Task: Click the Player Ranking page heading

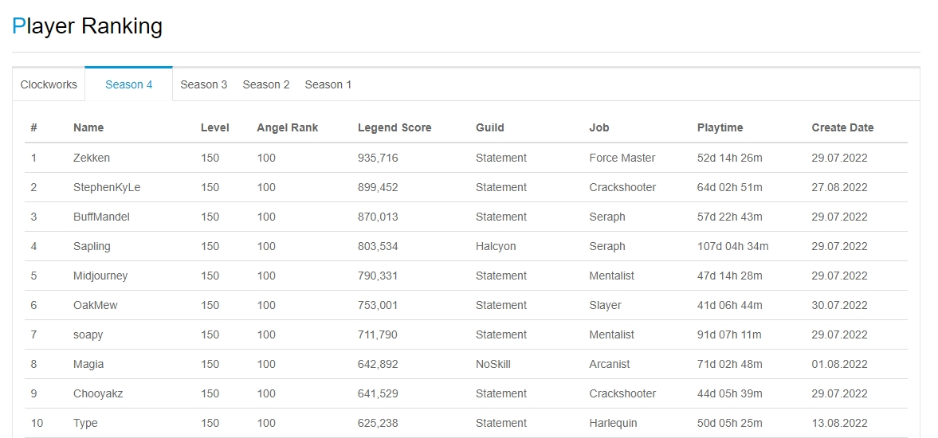Action: click(88, 26)
